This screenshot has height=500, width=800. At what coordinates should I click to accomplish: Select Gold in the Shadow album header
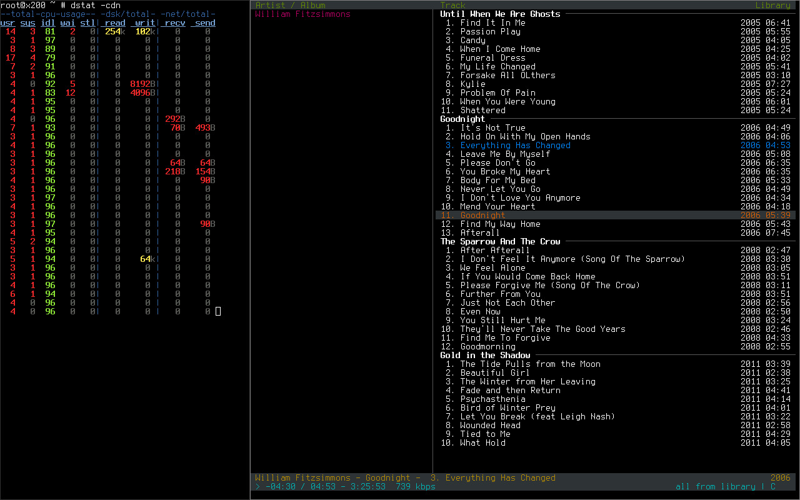tap(485, 355)
